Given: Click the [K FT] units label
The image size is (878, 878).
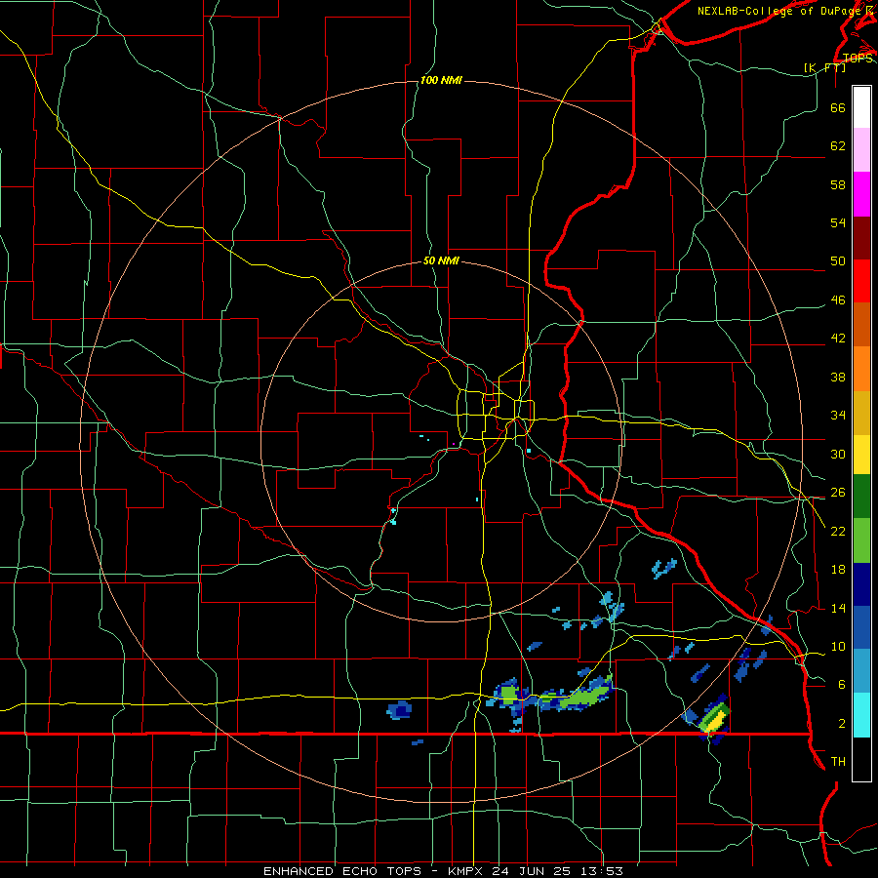Looking at the screenshot, I should click(x=825, y=67).
